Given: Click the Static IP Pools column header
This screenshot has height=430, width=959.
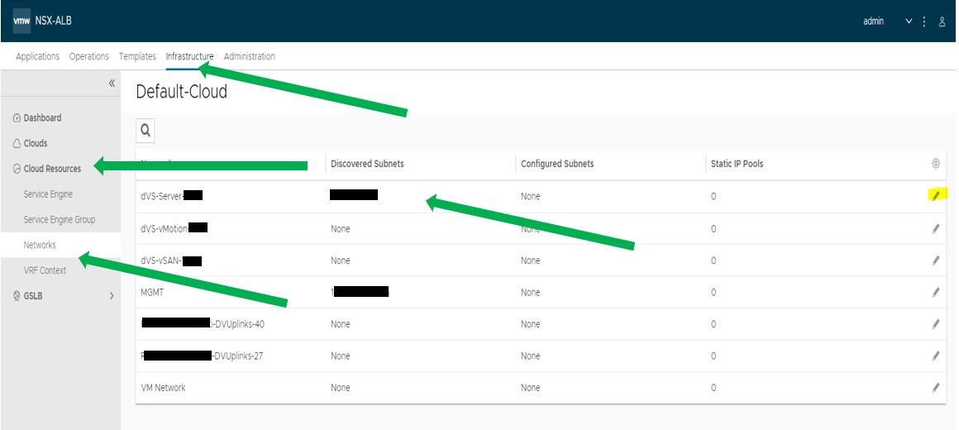Looking at the screenshot, I should [737, 164].
